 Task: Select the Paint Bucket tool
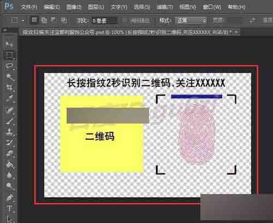(x=9, y=165)
